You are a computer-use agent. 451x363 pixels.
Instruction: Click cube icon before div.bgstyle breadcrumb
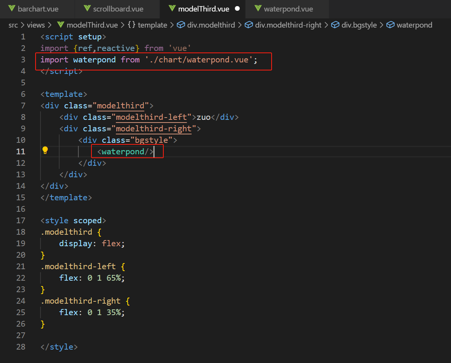click(335, 25)
